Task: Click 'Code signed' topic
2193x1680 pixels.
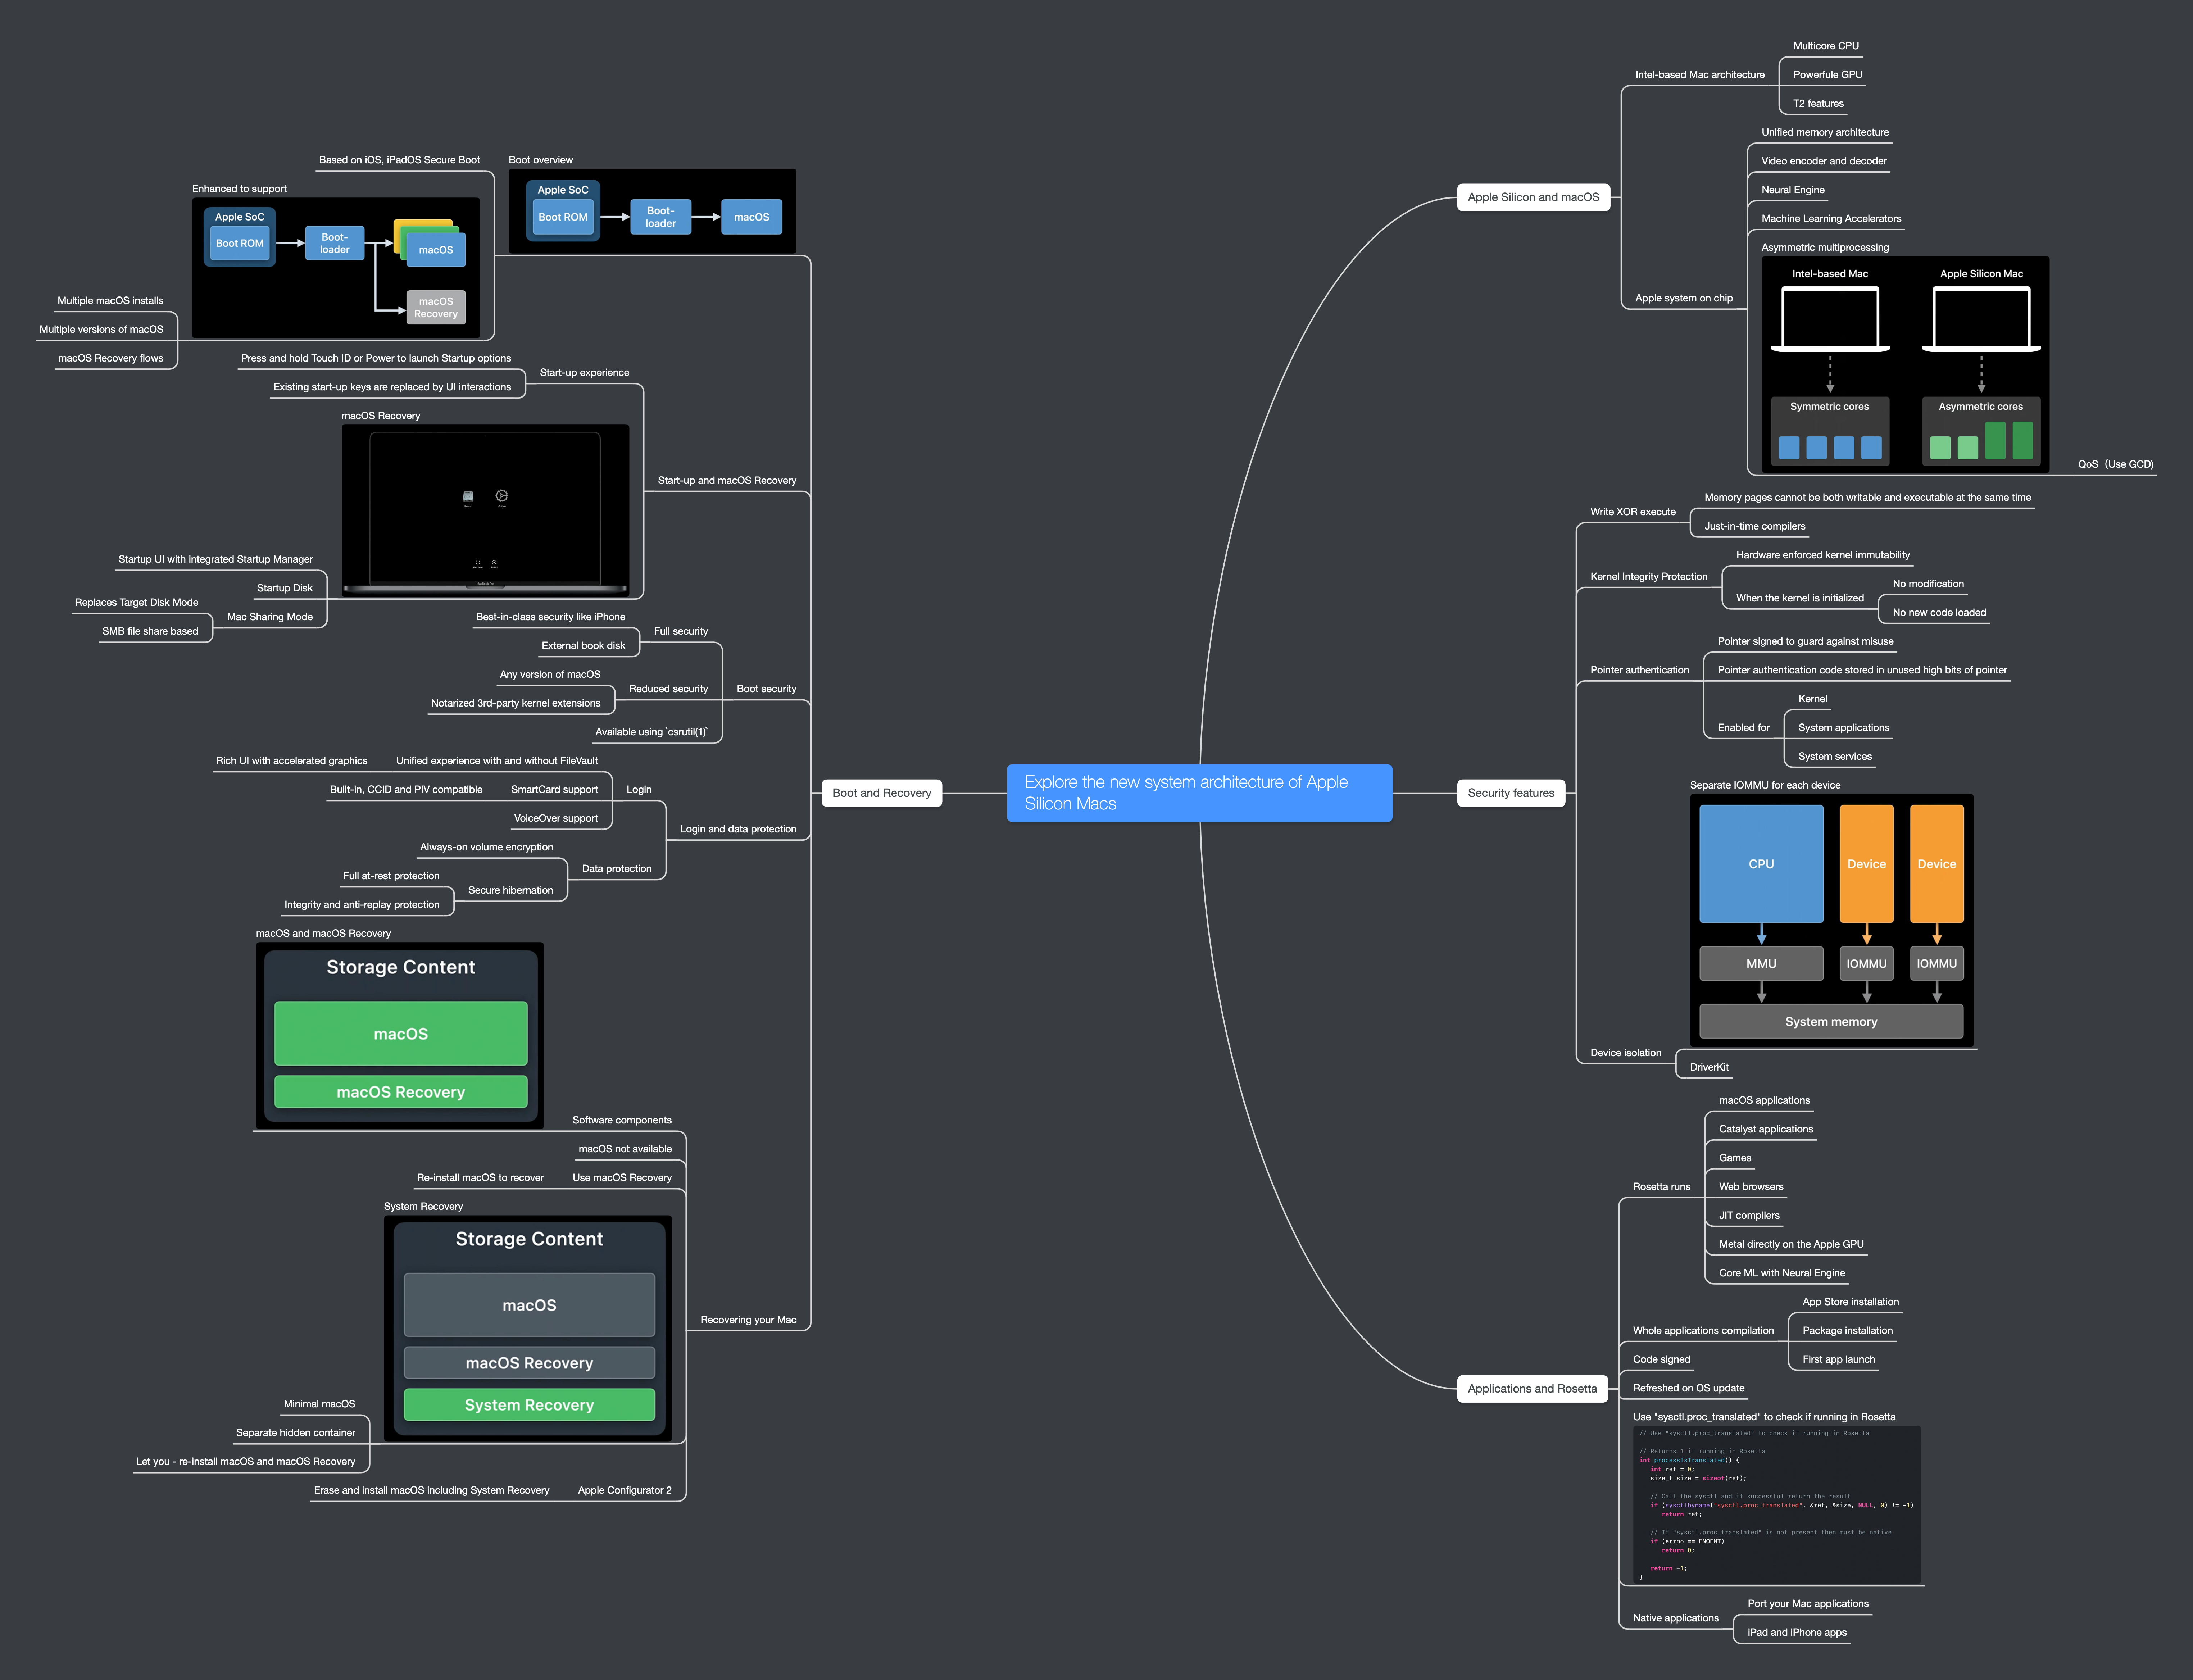Action: pyautogui.click(x=1662, y=1359)
